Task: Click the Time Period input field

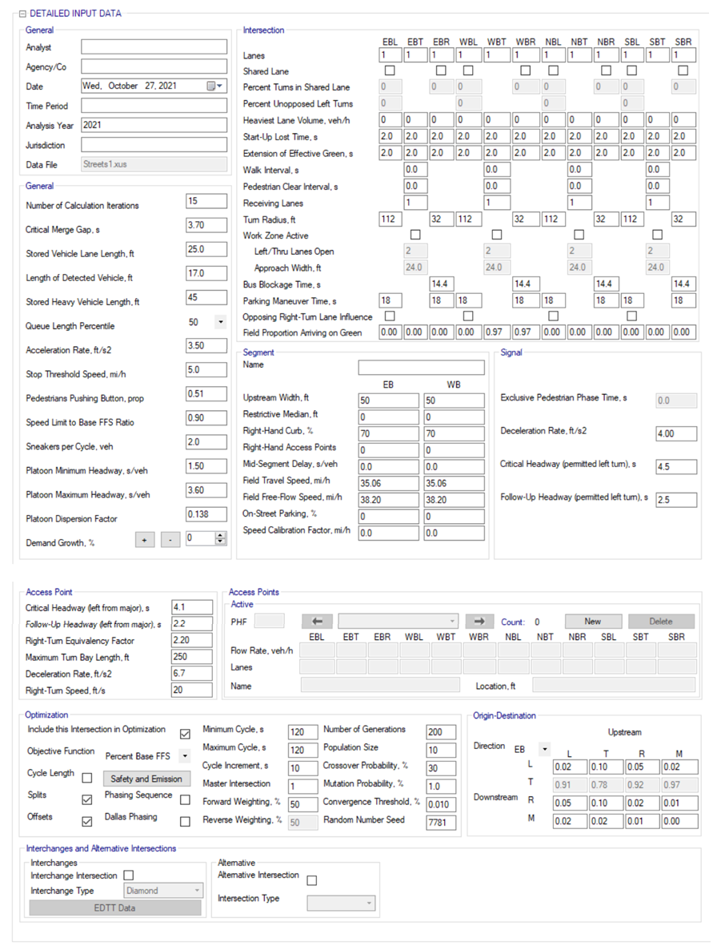Action: [x=154, y=106]
